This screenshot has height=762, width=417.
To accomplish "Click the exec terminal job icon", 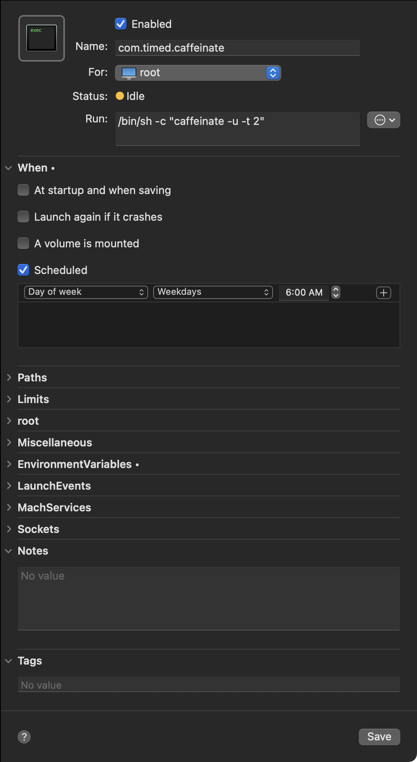I will 42,38.
